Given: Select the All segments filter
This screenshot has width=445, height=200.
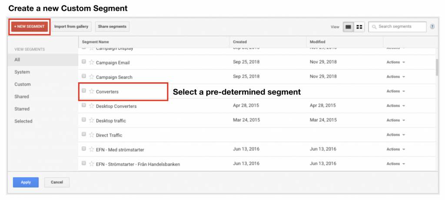Looking at the screenshot, I should coord(43,60).
